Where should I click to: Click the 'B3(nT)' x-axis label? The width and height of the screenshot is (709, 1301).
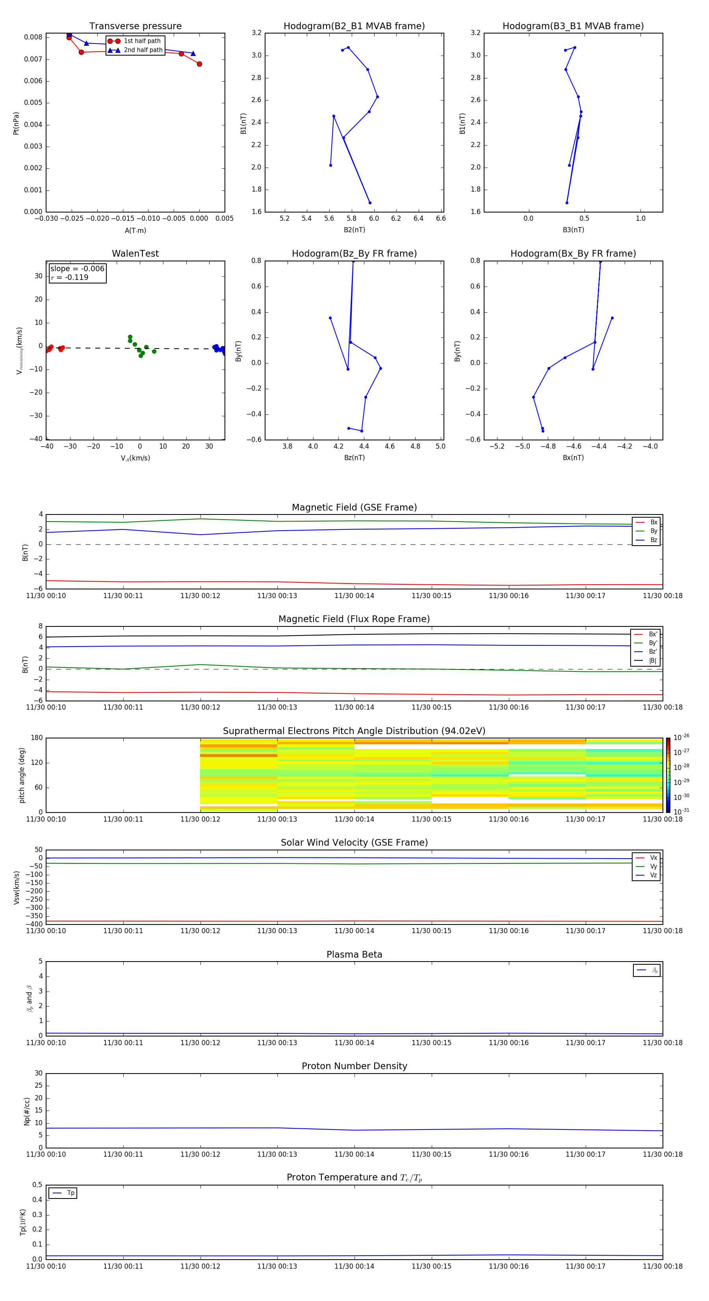point(573,230)
